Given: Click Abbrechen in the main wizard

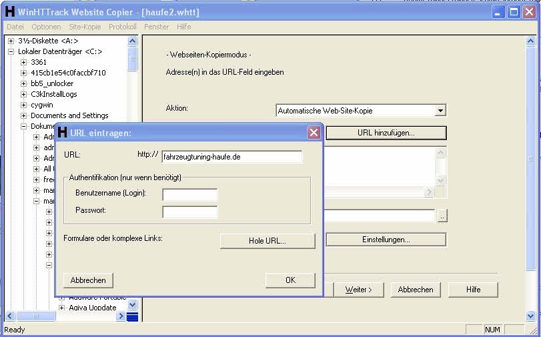Looking at the screenshot, I should [x=416, y=290].
